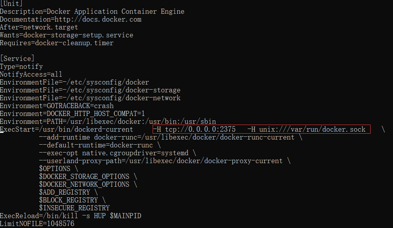Place cursor on Description line text
The height and width of the screenshot is (228, 393).
pos(92,11)
